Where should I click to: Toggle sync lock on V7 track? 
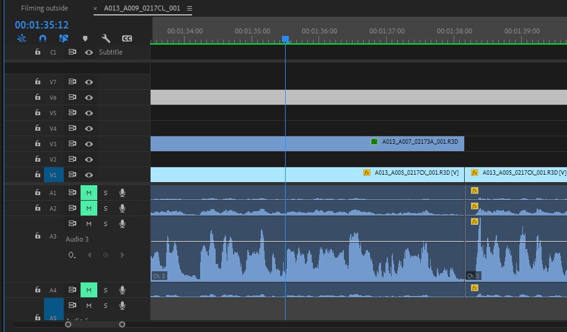coord(73,82)
